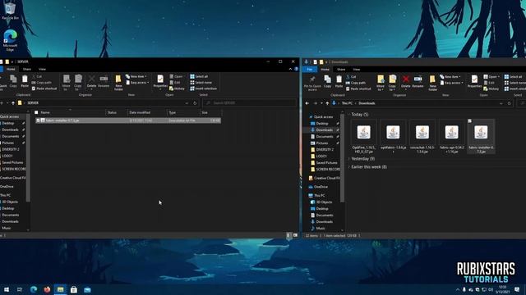Open Mail app from taskbar

87,289
